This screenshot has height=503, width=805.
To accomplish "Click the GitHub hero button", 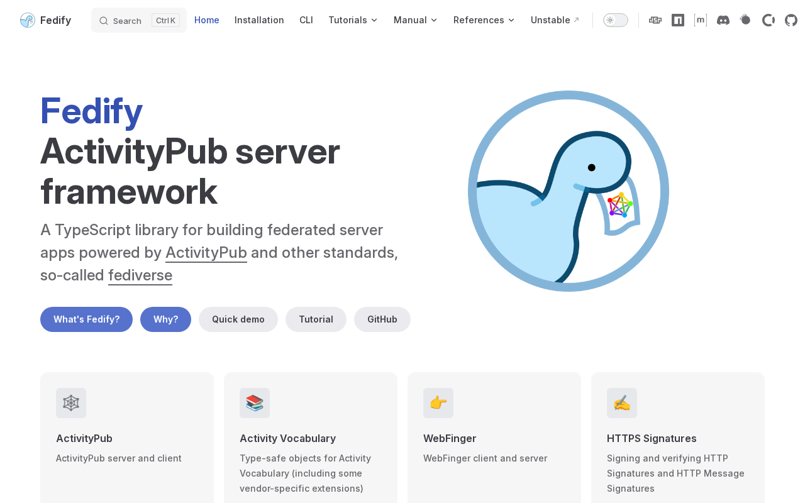I will click(382, 319).
